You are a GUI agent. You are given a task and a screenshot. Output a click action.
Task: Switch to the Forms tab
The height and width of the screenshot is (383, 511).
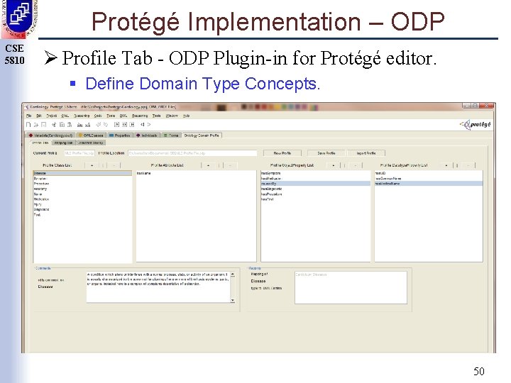pos(171,135)
